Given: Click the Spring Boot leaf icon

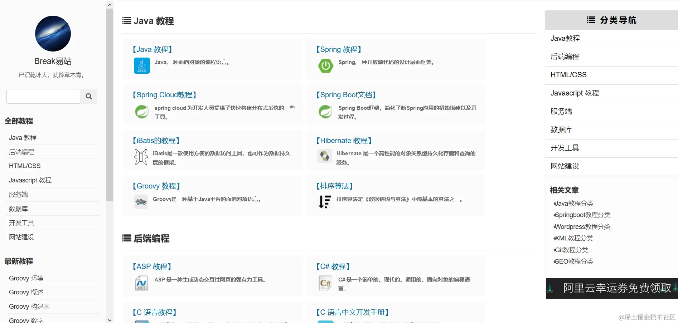Looking at the screenshot, I should (x=325, y=112).
